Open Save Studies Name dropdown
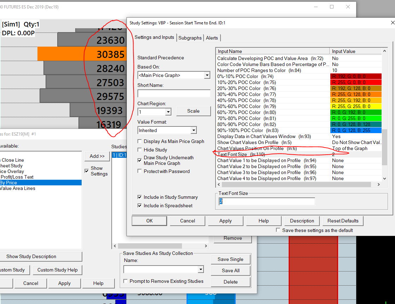Image resolution: width=395 pixels, height=304 pixels. [x=200, y=269]
